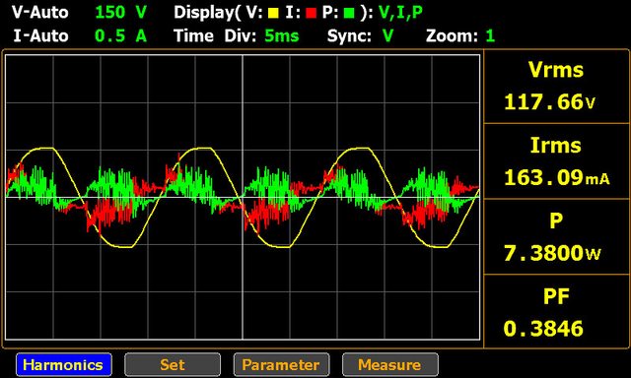Click the Irms 163.09mA reading panel

tap(556, 161)
